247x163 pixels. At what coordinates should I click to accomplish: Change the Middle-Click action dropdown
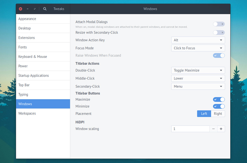point(198,79)
